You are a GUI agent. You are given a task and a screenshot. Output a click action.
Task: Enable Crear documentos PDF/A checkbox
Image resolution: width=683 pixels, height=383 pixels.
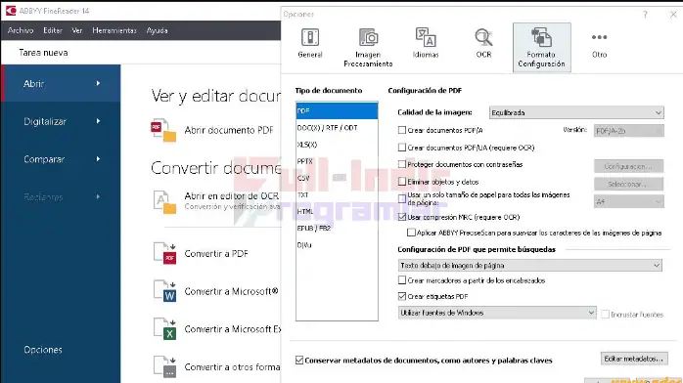[401, 130]
